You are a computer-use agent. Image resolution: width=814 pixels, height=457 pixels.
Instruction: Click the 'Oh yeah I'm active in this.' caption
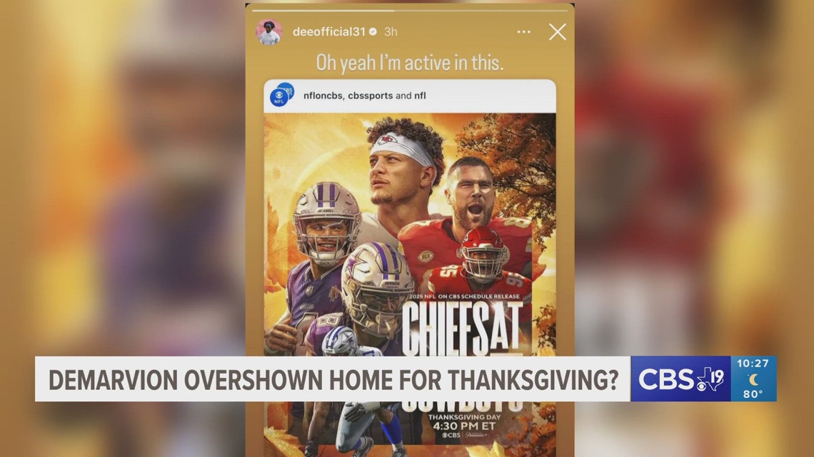(x=410, y=63)
